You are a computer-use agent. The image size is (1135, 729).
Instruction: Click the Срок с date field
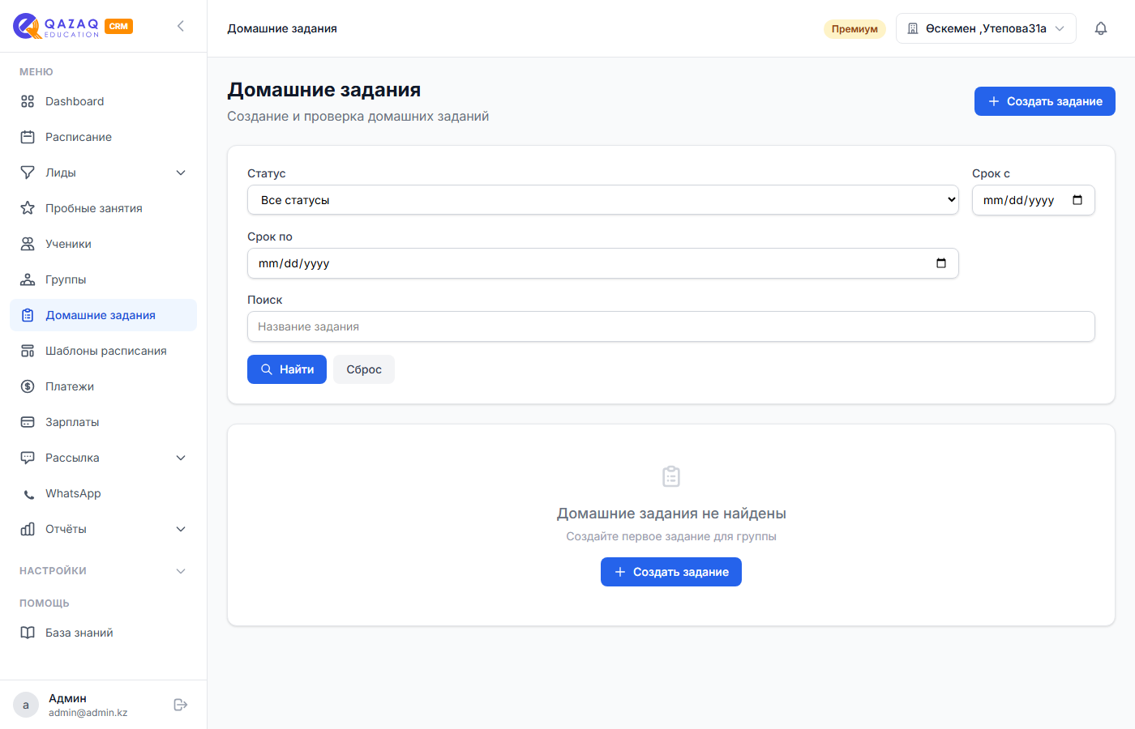pos(1034,200)
